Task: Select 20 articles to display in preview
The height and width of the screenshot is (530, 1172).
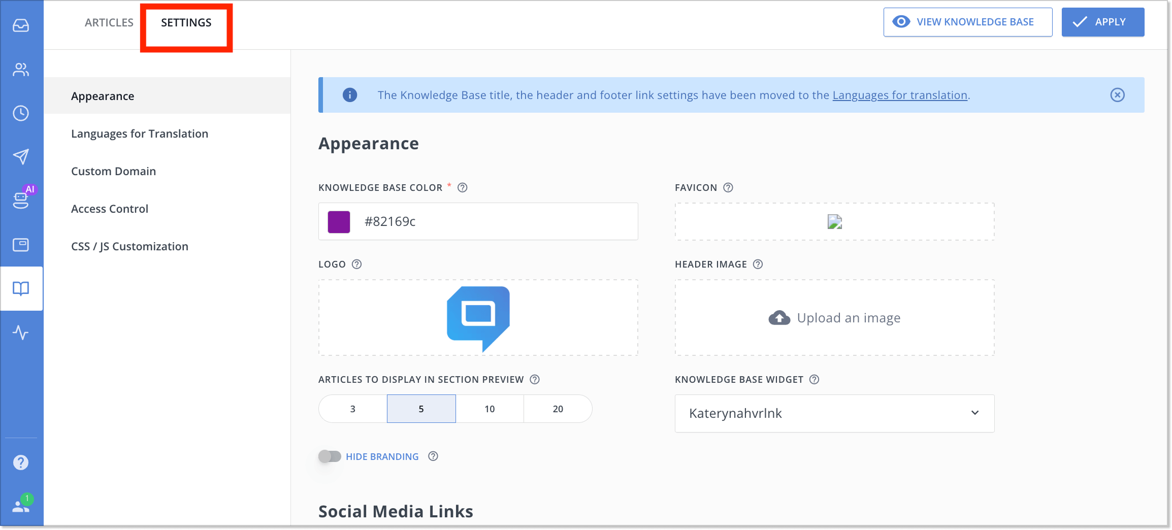Action: 557,408
